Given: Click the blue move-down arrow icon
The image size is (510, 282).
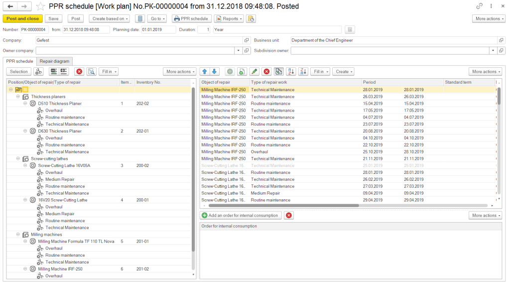Looking at the screenshot, I should pos(214,72).
